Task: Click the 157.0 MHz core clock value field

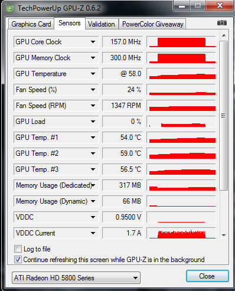Action: click(122, 42)
